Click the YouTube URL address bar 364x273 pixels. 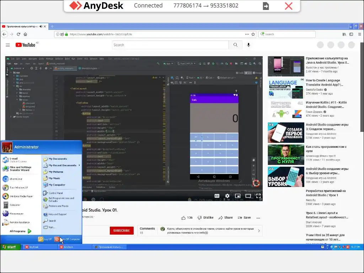(154, 34)
